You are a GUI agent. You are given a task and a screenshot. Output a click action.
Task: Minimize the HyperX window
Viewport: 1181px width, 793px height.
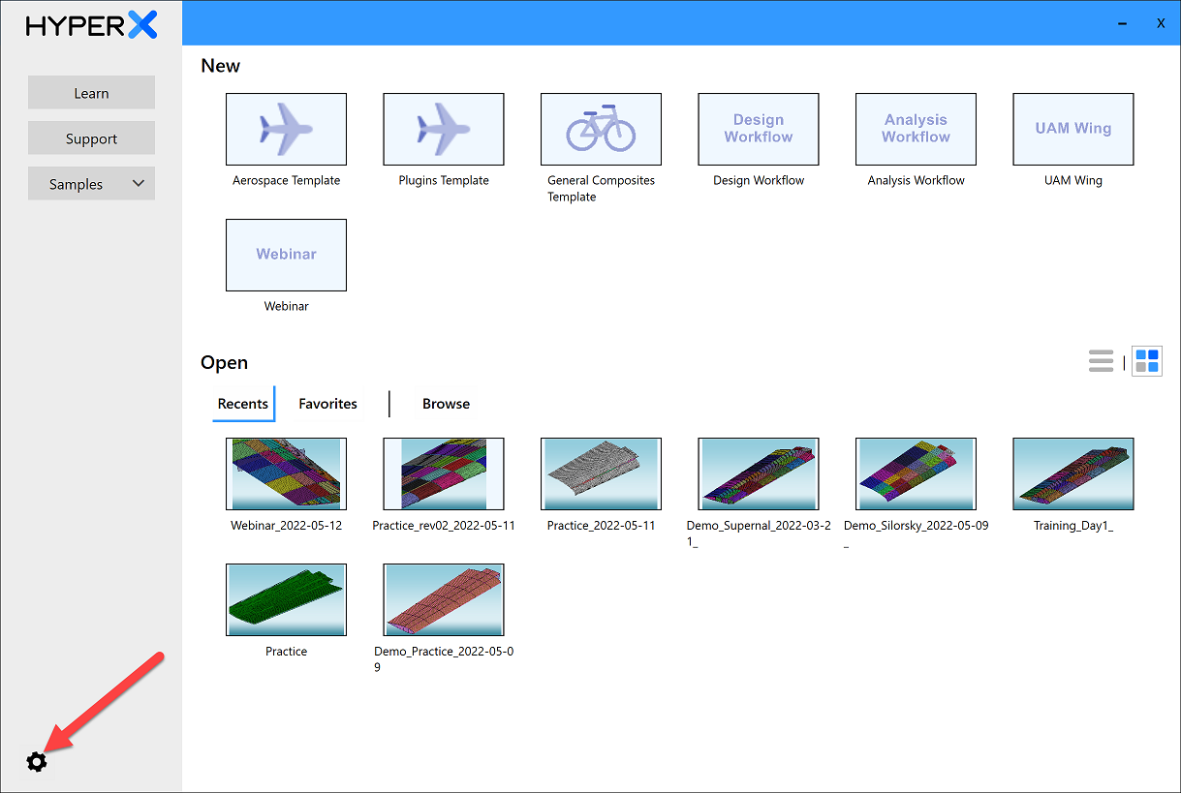[x=1123, y=23]
